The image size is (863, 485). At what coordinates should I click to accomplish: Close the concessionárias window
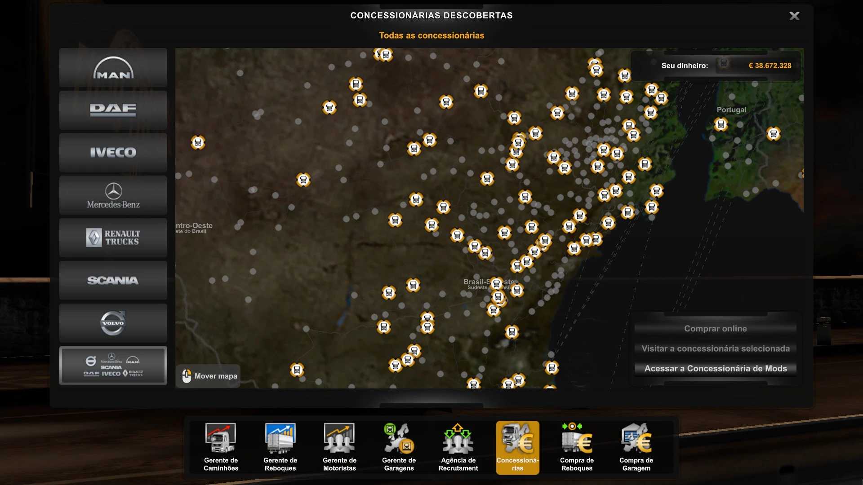(x=794, y=16)
